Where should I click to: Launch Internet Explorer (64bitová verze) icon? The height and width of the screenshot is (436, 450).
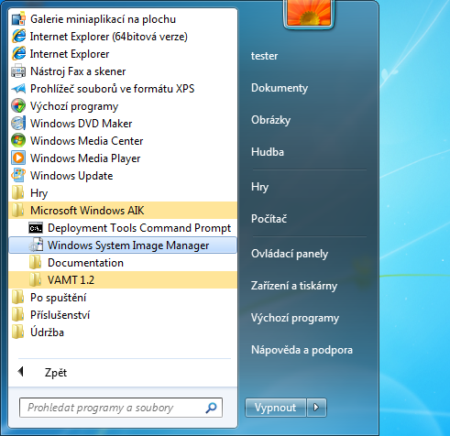pyautogui.click(x=18, y=37)
